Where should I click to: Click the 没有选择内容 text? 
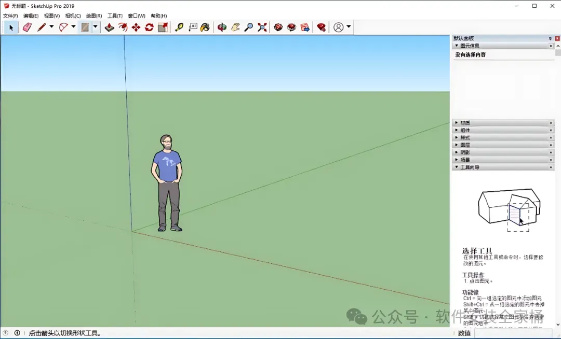(x=470, y=54)
